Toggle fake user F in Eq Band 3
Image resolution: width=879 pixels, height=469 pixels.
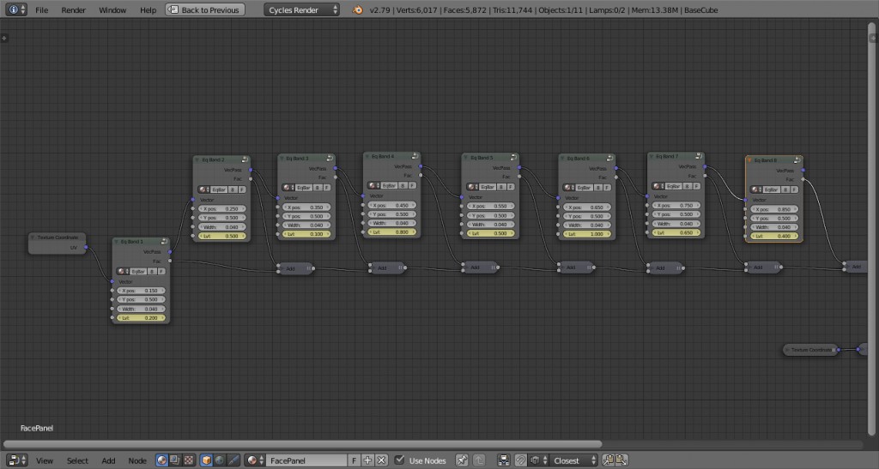(x=327, y=188)
